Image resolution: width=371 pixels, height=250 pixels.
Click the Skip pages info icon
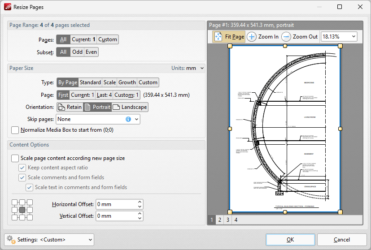click(x=128, y=119)
